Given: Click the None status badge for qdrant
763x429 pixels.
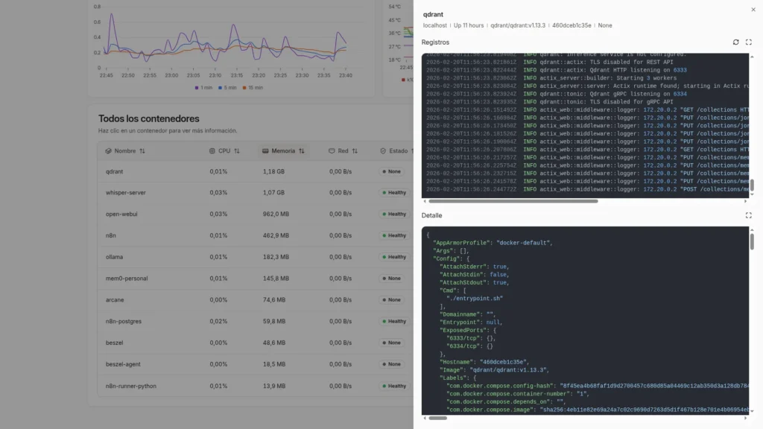Looking at the screenshot, I should coord(391,171).
